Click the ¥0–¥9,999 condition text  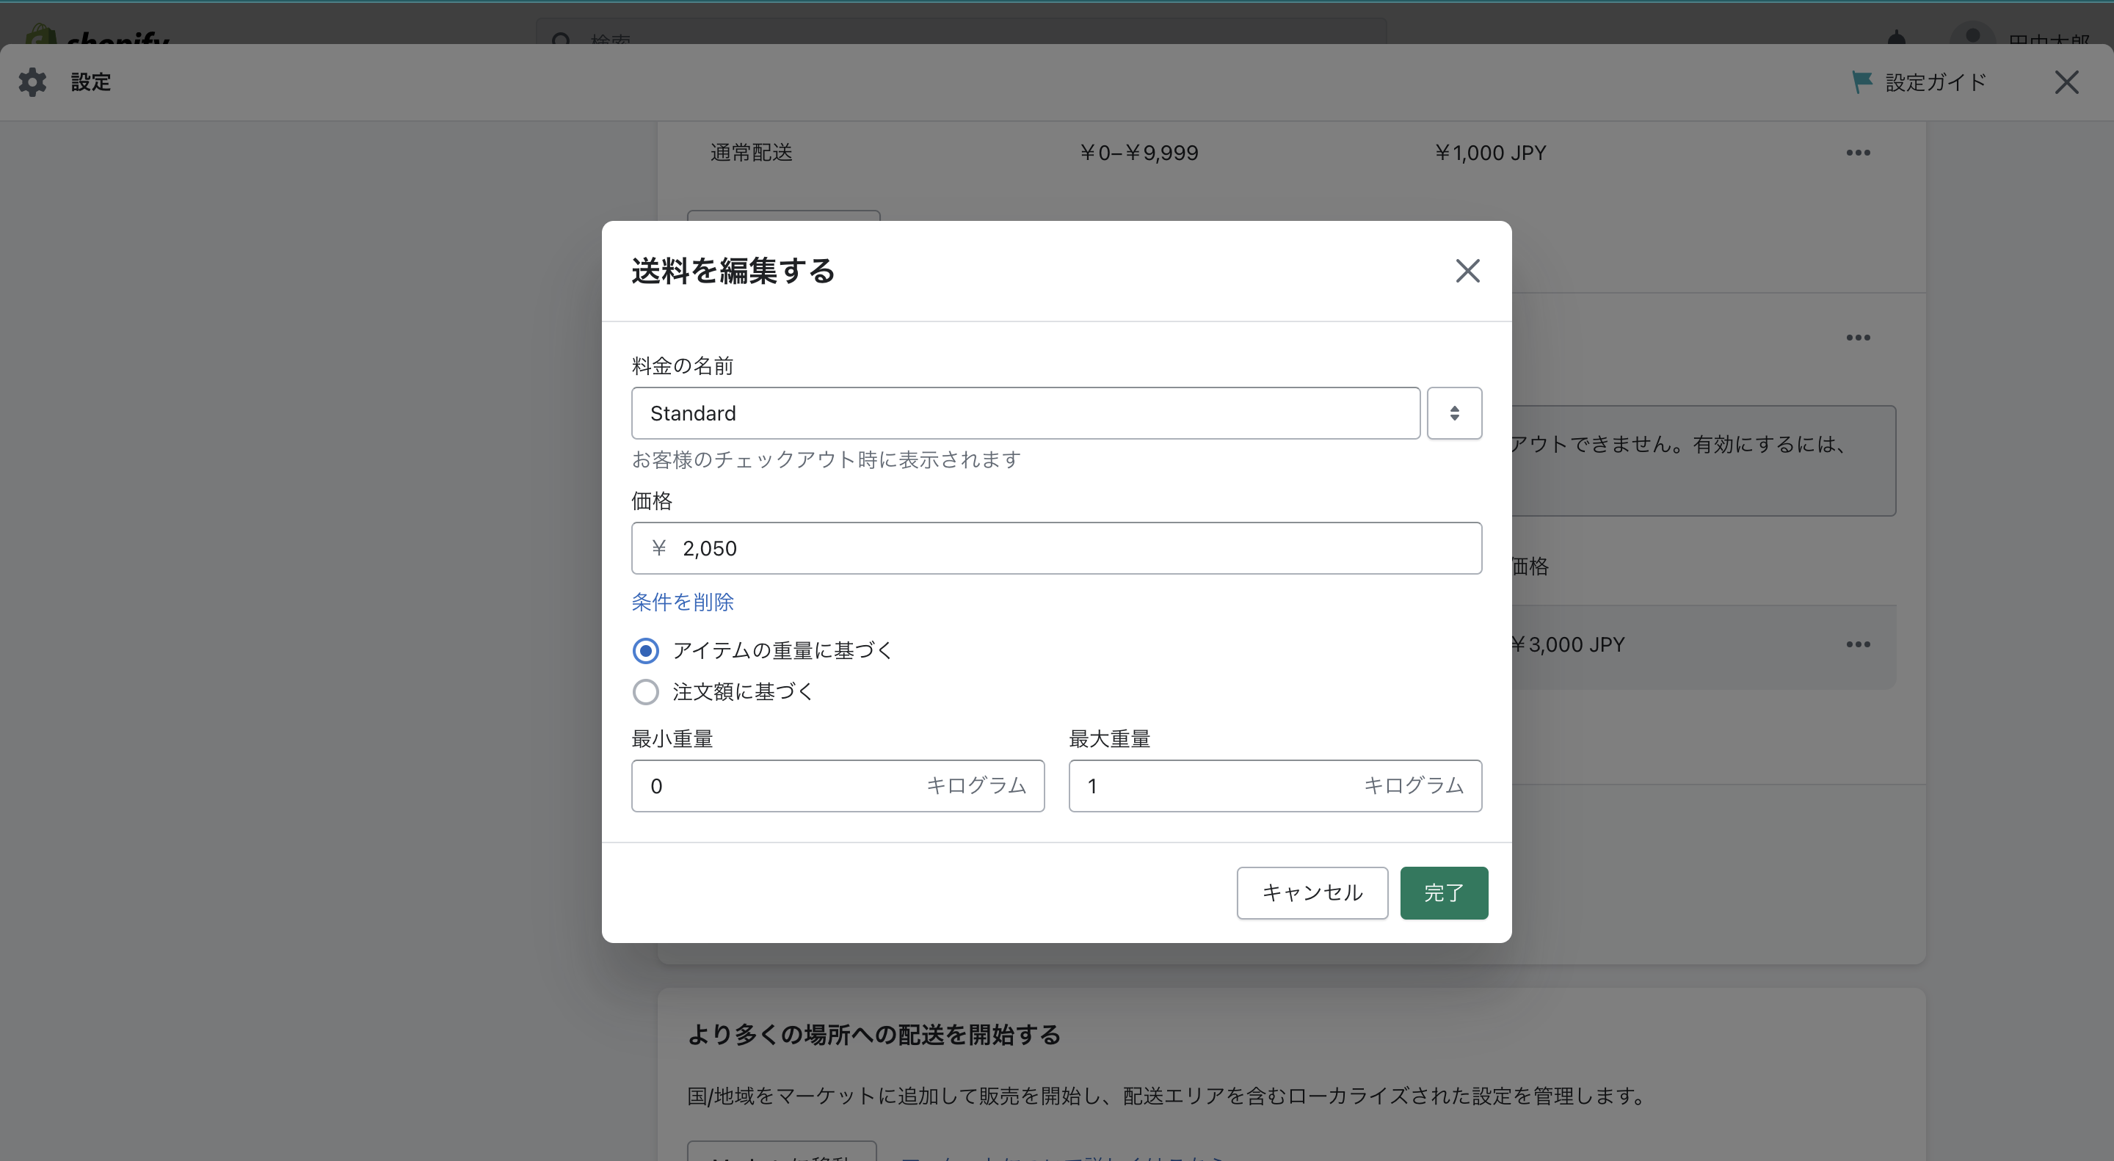[x=1138, y=153]
